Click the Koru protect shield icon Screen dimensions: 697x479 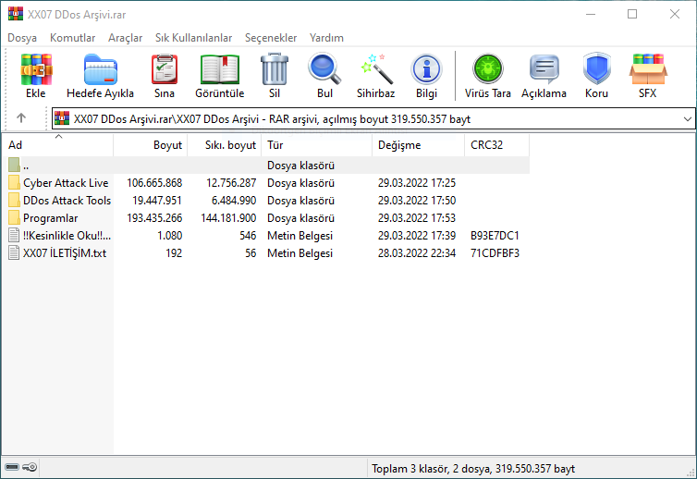coord(596,69)
